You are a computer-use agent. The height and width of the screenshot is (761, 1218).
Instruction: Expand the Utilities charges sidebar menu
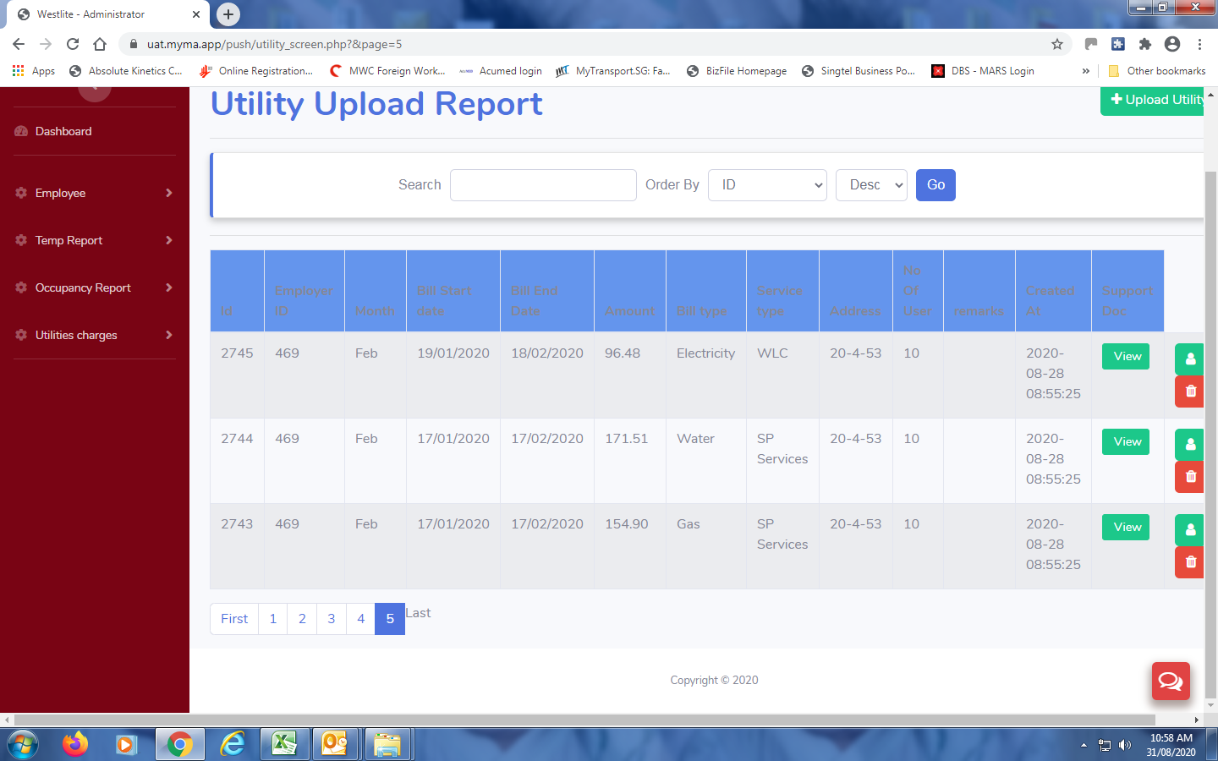pyautogui.click(x=95, y=335)
